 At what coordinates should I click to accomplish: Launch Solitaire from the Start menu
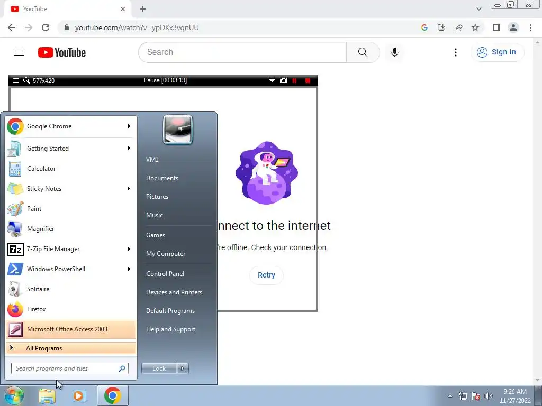click(x=71, y=289)
